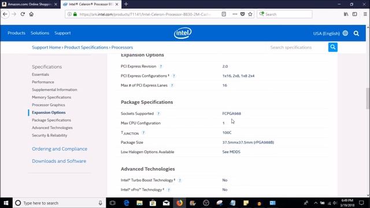Image resolution: width=370 pixels, height=208 pixels.
Task: Open the Reader View icon in address bar
Action: (x=224, y=14)
